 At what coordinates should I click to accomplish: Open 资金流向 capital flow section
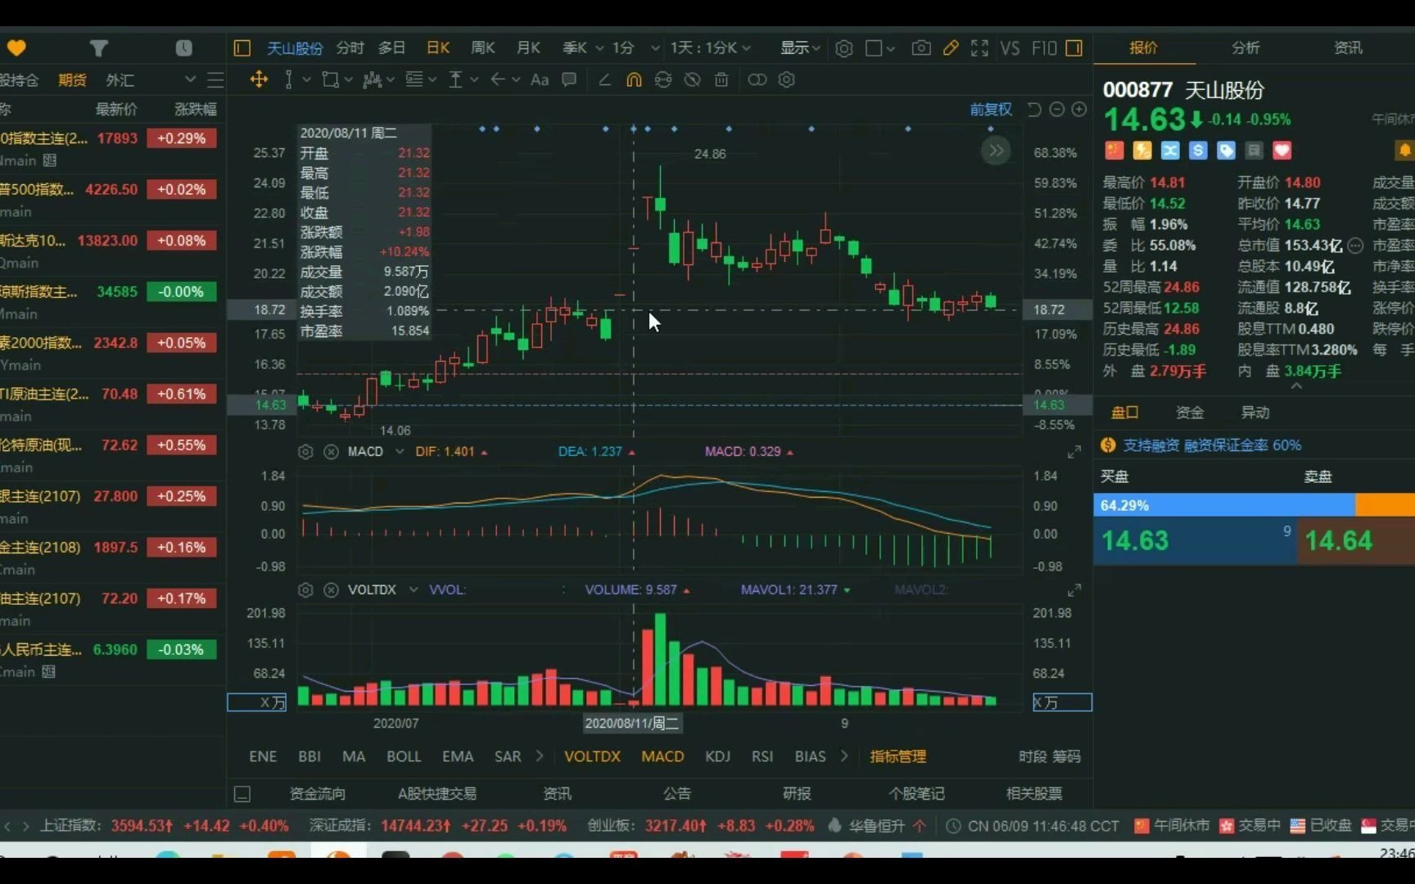318,794
